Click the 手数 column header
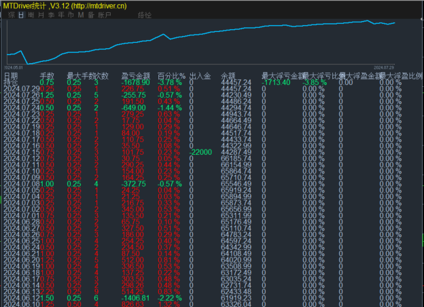424x307 pixels. pyautogui.click(x=47, y=76)
